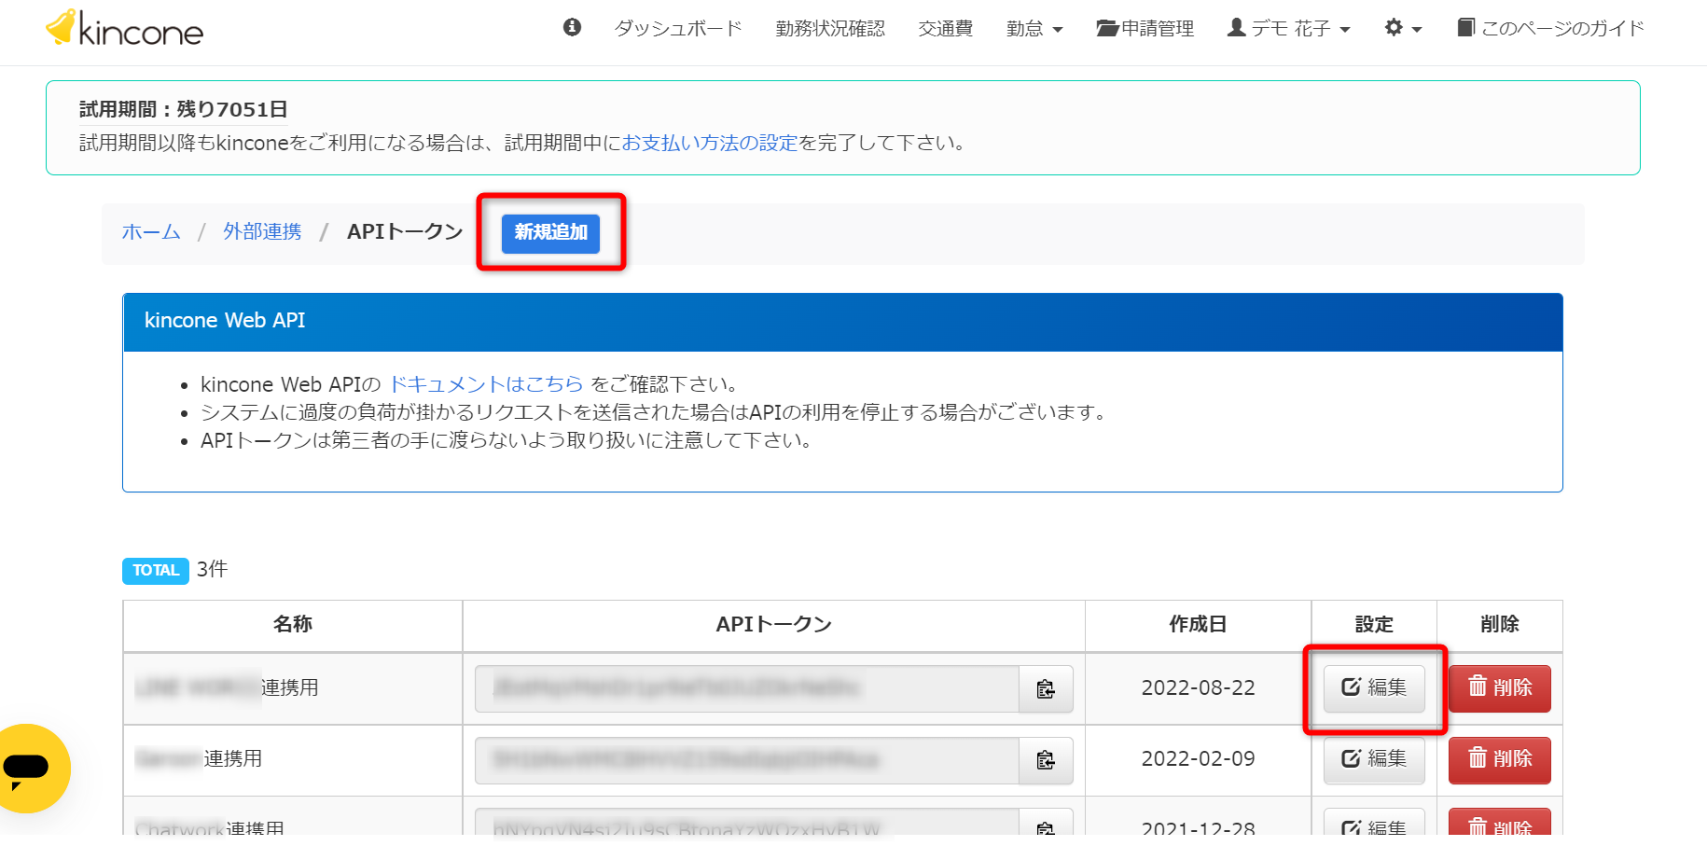Click the 外部連携 breadcrumb link

tap(262, 231)
